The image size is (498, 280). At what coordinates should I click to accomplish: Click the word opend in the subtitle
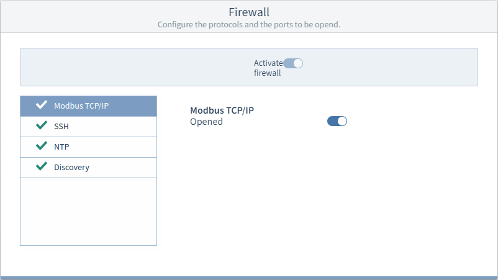(327, 25)
